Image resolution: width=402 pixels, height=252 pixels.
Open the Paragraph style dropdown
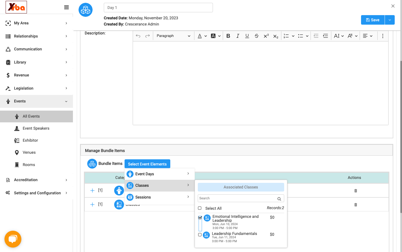pos(173,36)
